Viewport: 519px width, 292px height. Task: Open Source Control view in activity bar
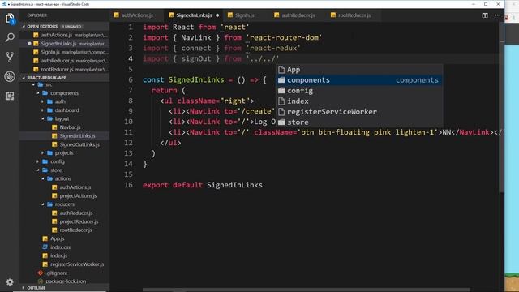[10, 58]
